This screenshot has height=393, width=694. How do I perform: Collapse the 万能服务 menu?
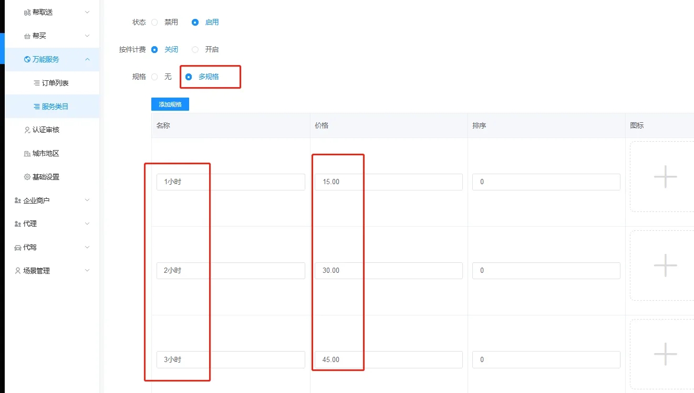pyautogui.click(x=87, y=59)
